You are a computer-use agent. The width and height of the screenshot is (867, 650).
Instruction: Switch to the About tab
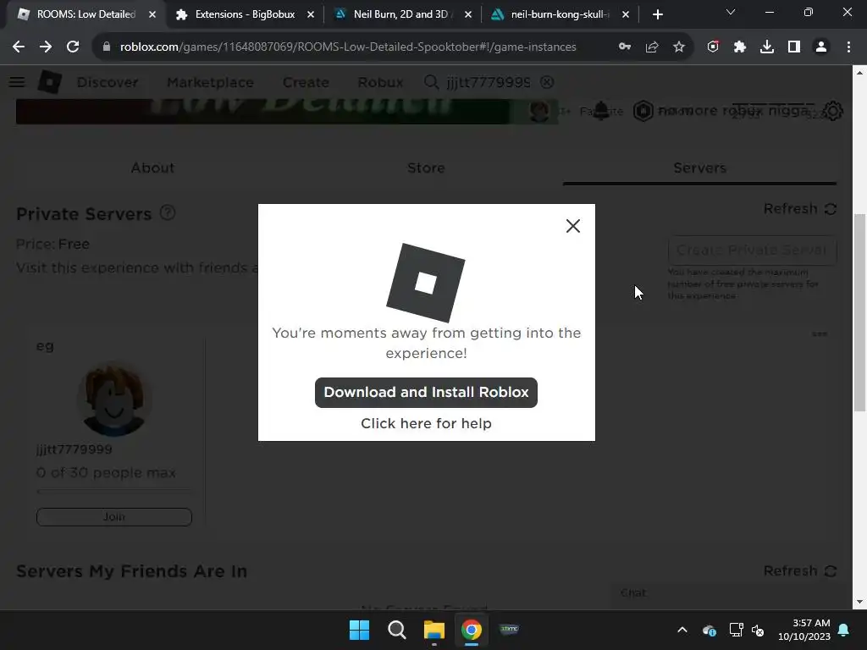152,168
